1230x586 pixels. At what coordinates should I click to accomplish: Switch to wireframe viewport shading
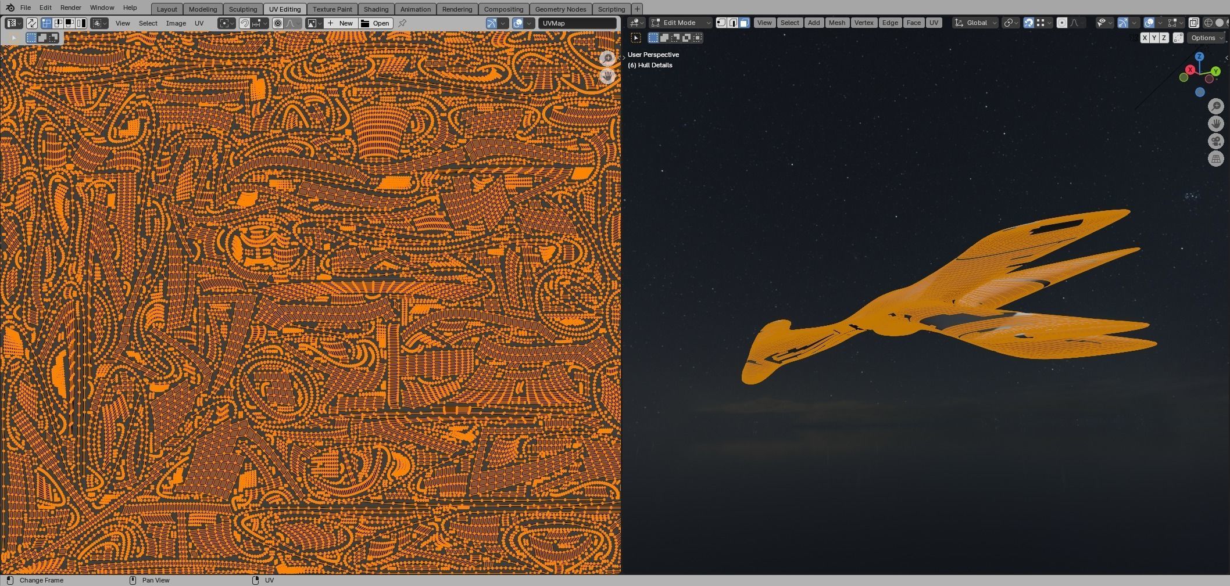pyautogui.click(x=1208, y=23)
